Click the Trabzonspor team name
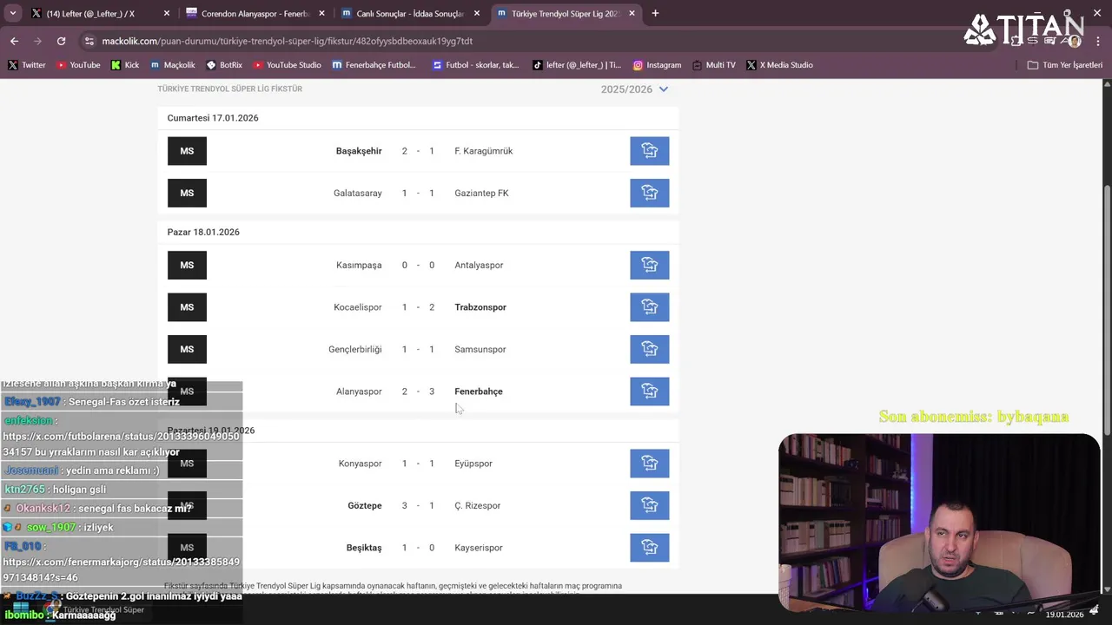Screen dimensions: 1112x625 click(x=480, y=307)
